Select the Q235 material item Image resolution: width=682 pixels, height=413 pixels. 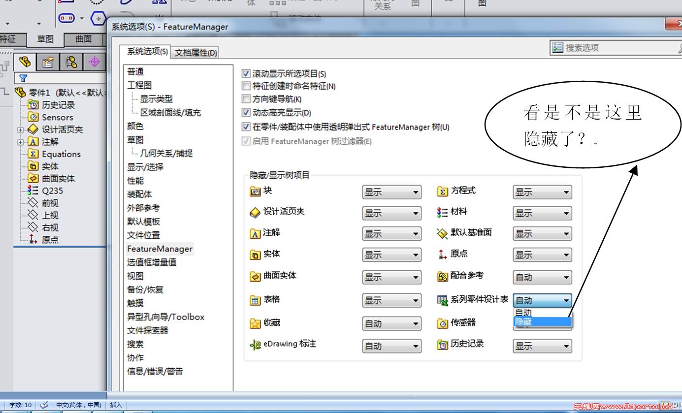tap(45, 191)
